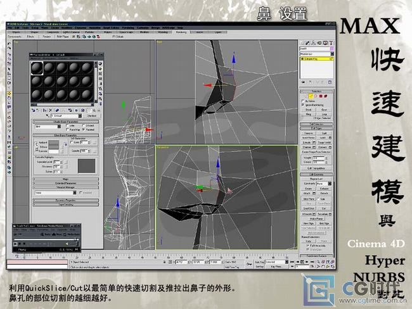Click Zoom viewport navigation icon

(x=318, y=262)
